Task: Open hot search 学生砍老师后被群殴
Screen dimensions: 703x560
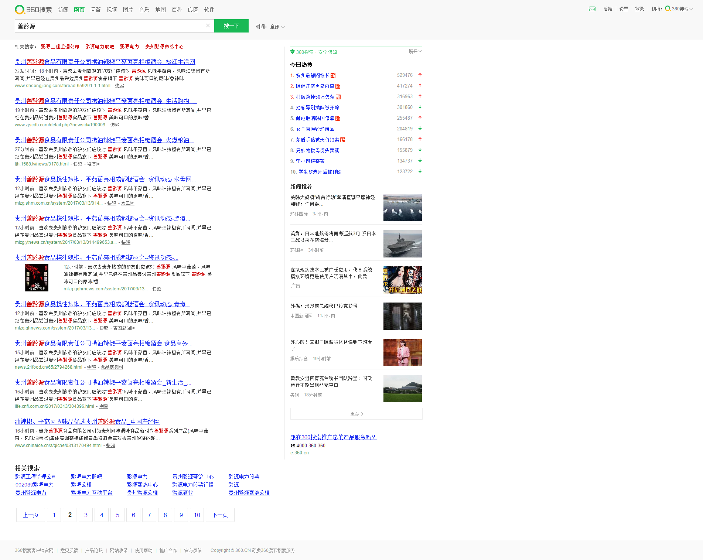Action: click(x=320, y=172)
